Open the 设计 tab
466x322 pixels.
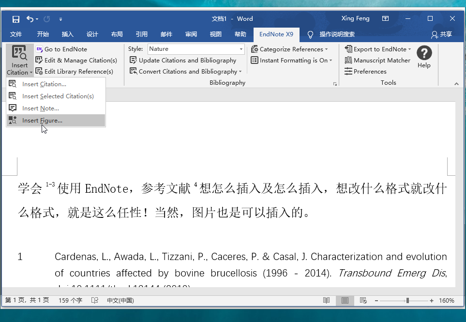92,34
